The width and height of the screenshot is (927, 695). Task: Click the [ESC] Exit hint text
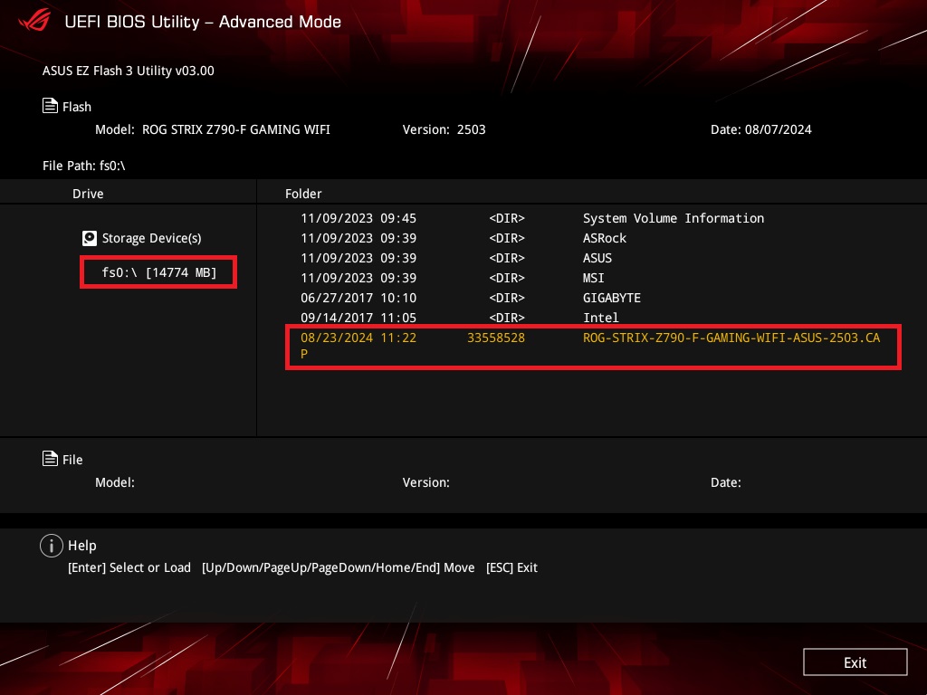512,567
